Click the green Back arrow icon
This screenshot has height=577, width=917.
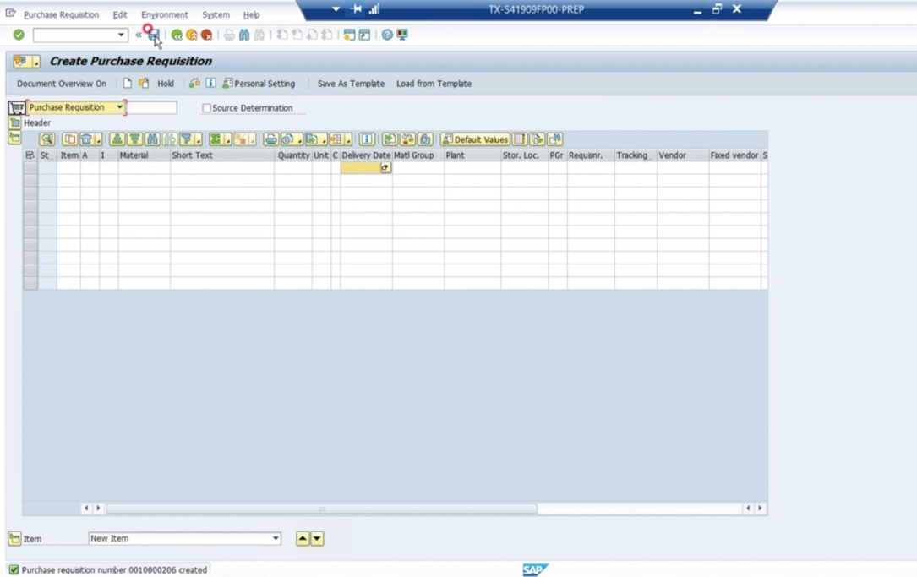[x=176, y=35]
